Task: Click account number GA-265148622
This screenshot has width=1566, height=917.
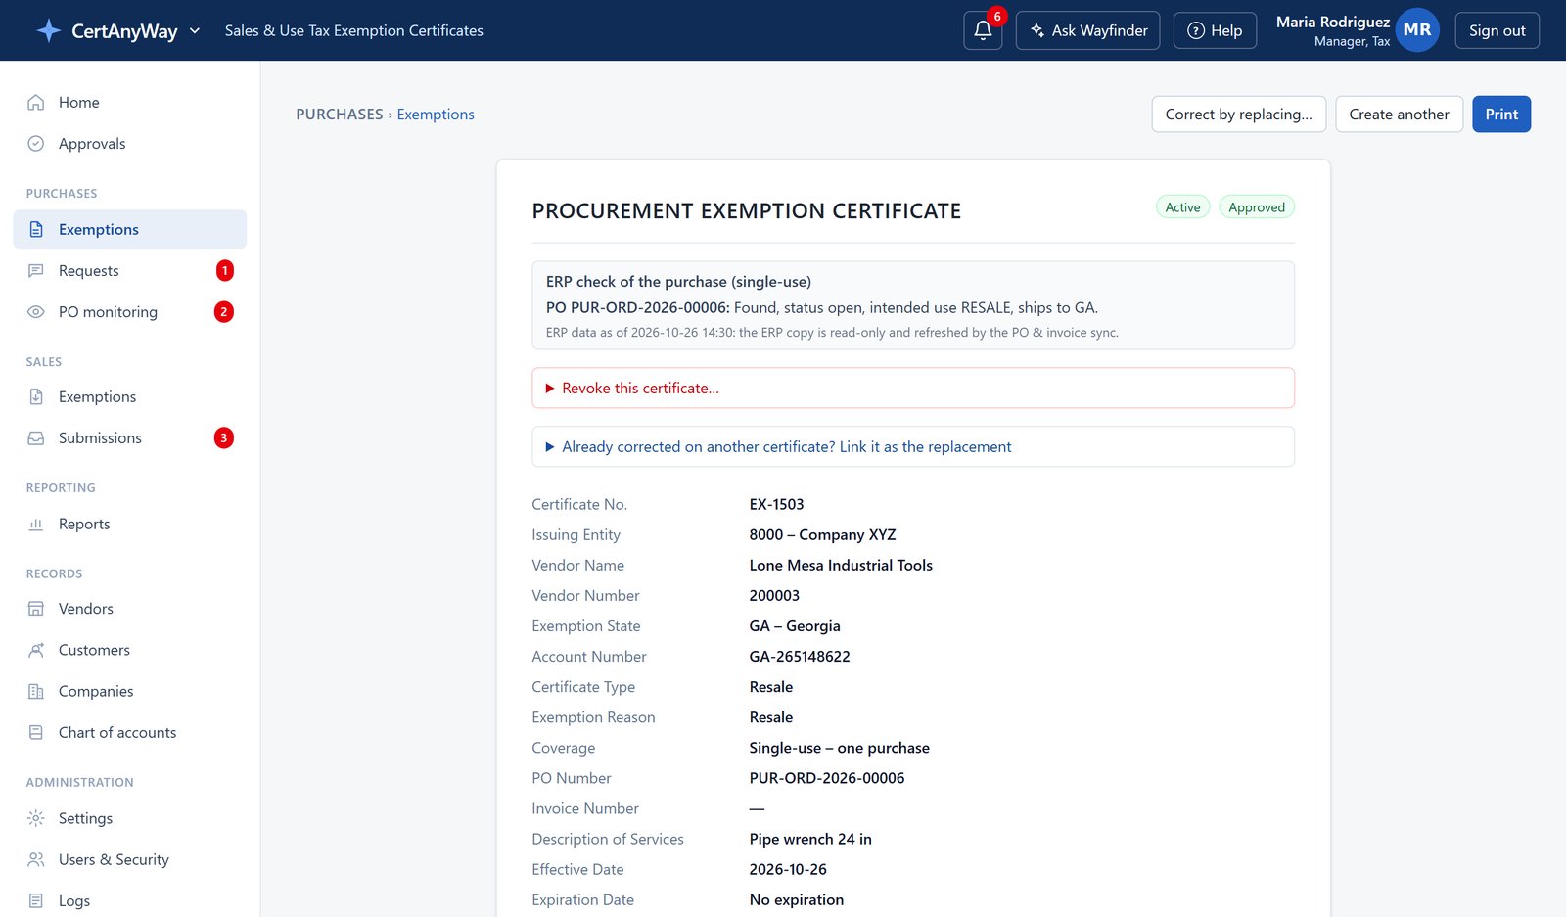Action: click(x=800, y=656)
